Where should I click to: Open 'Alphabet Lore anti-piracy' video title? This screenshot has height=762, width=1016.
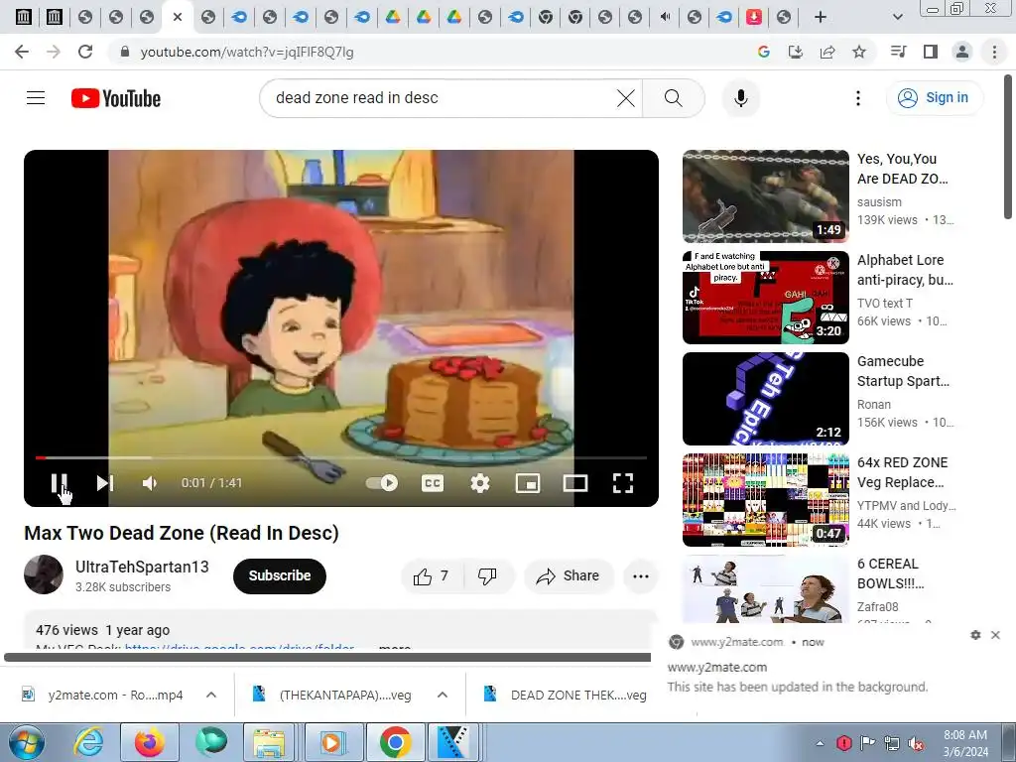[x=905, y=270]
